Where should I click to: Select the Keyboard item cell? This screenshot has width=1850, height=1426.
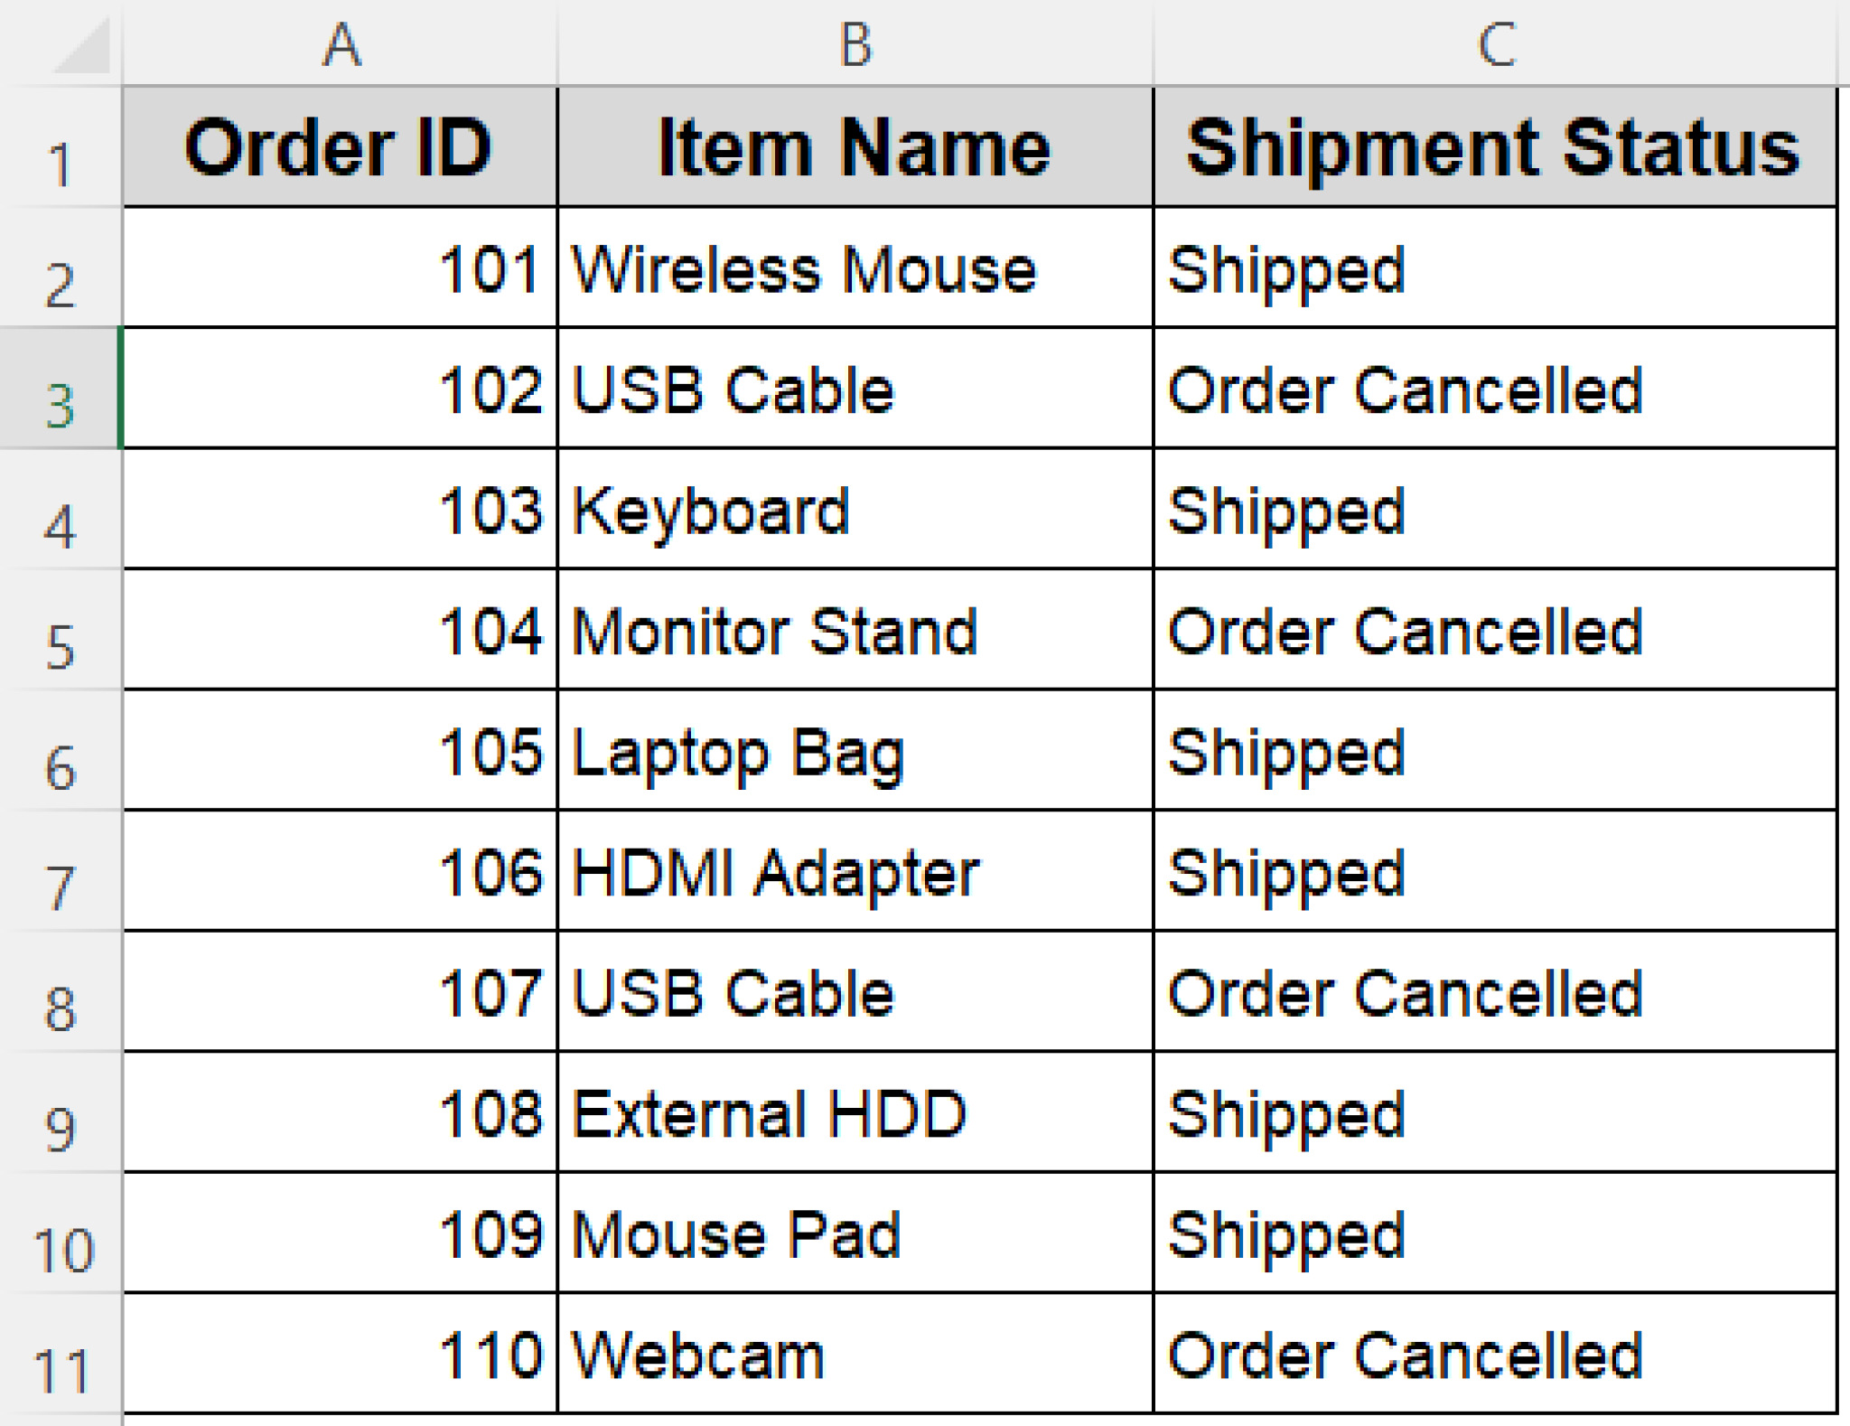point(855,511)
